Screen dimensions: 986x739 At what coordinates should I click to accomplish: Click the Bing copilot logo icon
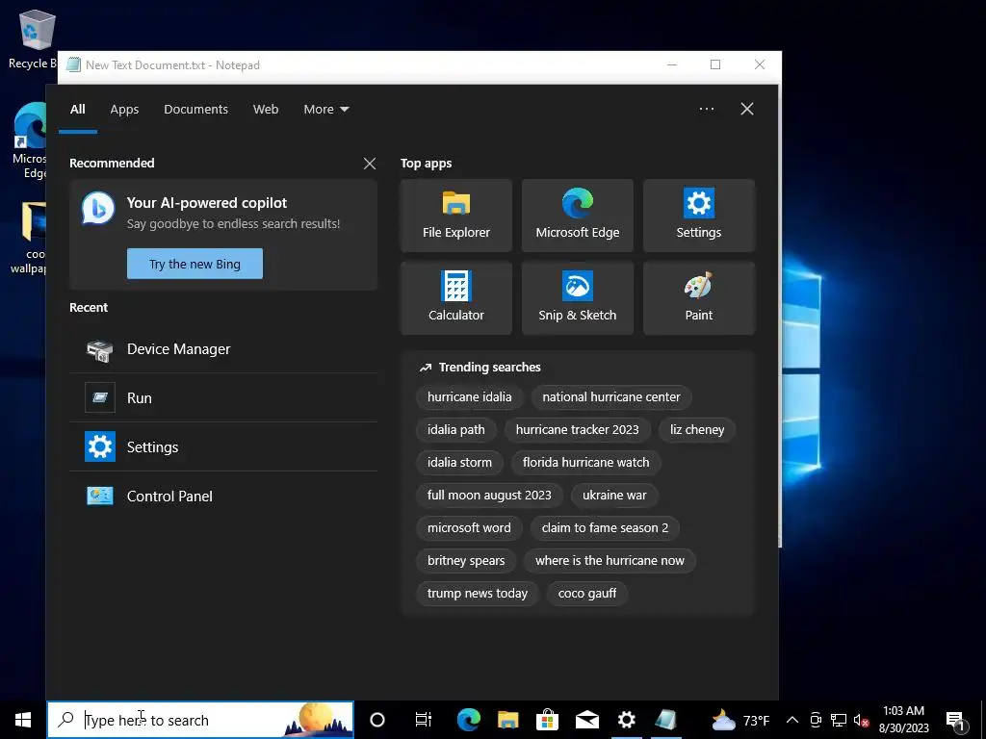pyautogui.click(x=98, y=208)
